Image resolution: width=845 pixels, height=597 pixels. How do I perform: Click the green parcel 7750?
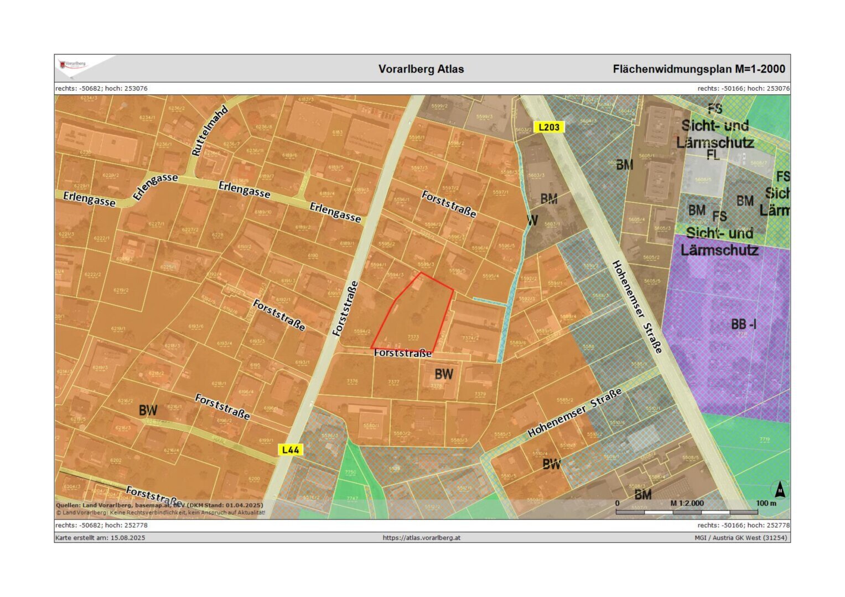click(x=350, y=472)
